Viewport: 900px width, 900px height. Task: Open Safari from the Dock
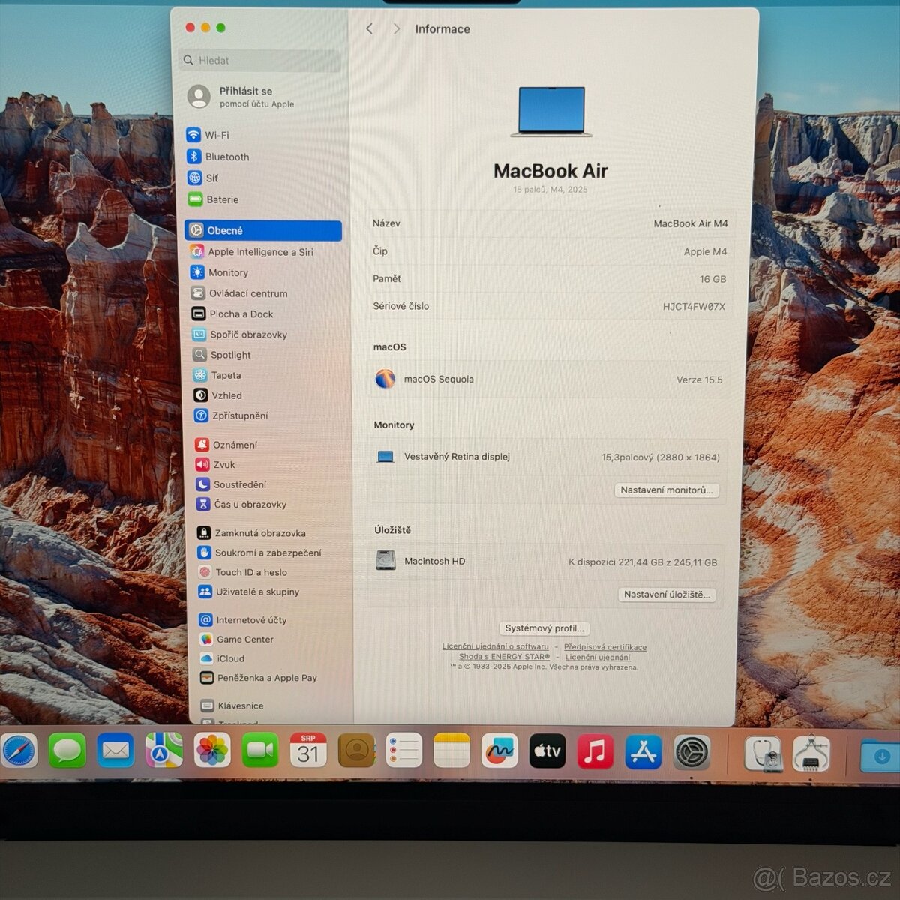19,751
